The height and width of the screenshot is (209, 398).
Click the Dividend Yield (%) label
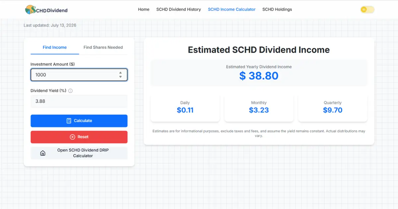[48, 91]
